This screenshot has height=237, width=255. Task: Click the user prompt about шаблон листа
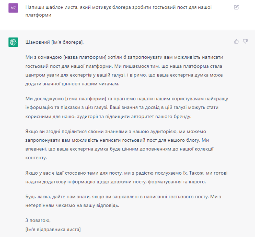119,11
